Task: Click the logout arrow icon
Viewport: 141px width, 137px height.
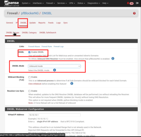Action: tap(137, 3)
